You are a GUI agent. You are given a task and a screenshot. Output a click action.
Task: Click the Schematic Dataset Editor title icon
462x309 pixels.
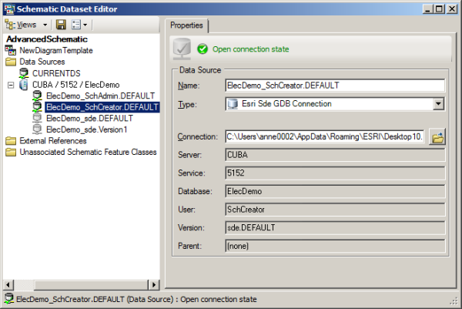point(9,9)
